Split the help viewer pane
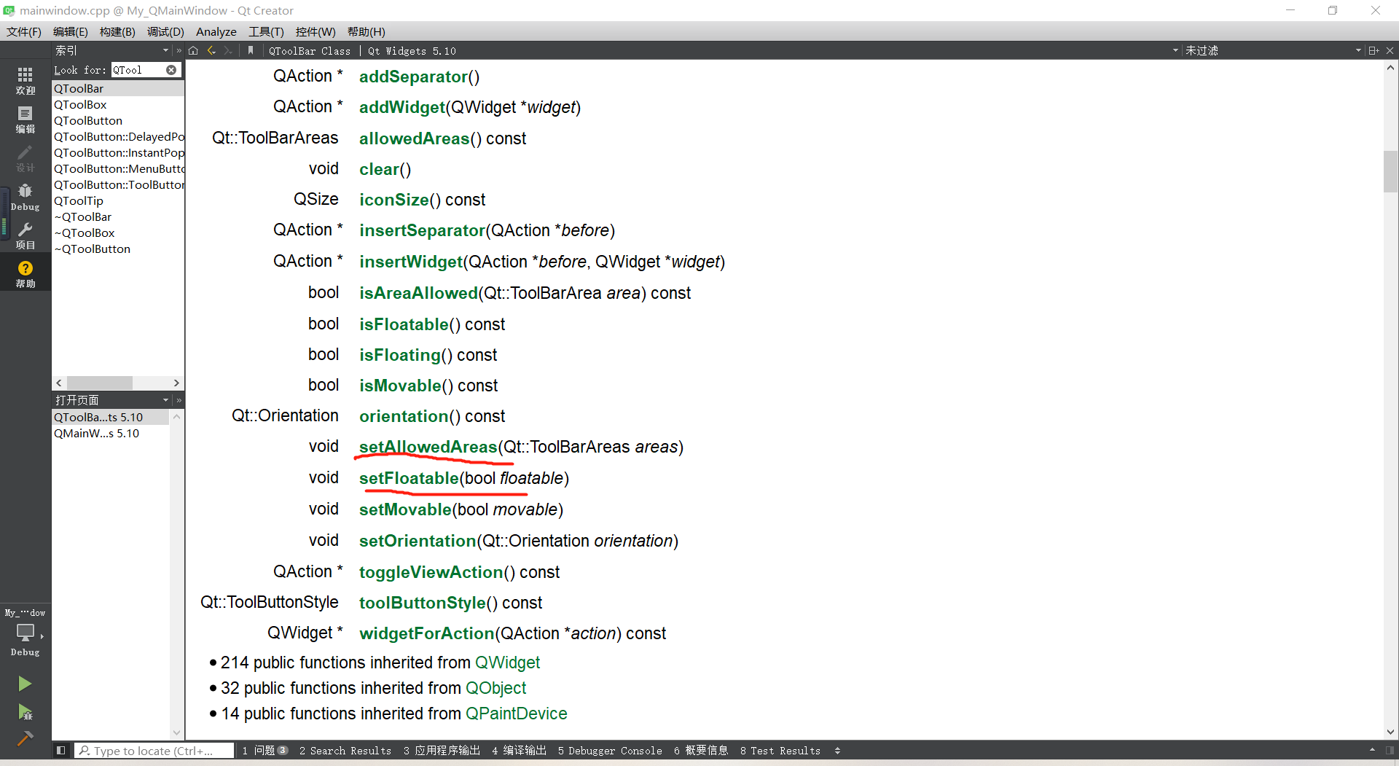The image size is (1399, 766). (1373, 50)
